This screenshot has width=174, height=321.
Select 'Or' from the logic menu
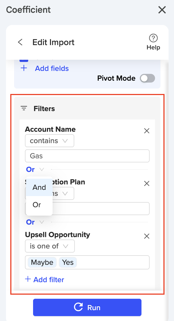tap(37, 205)
